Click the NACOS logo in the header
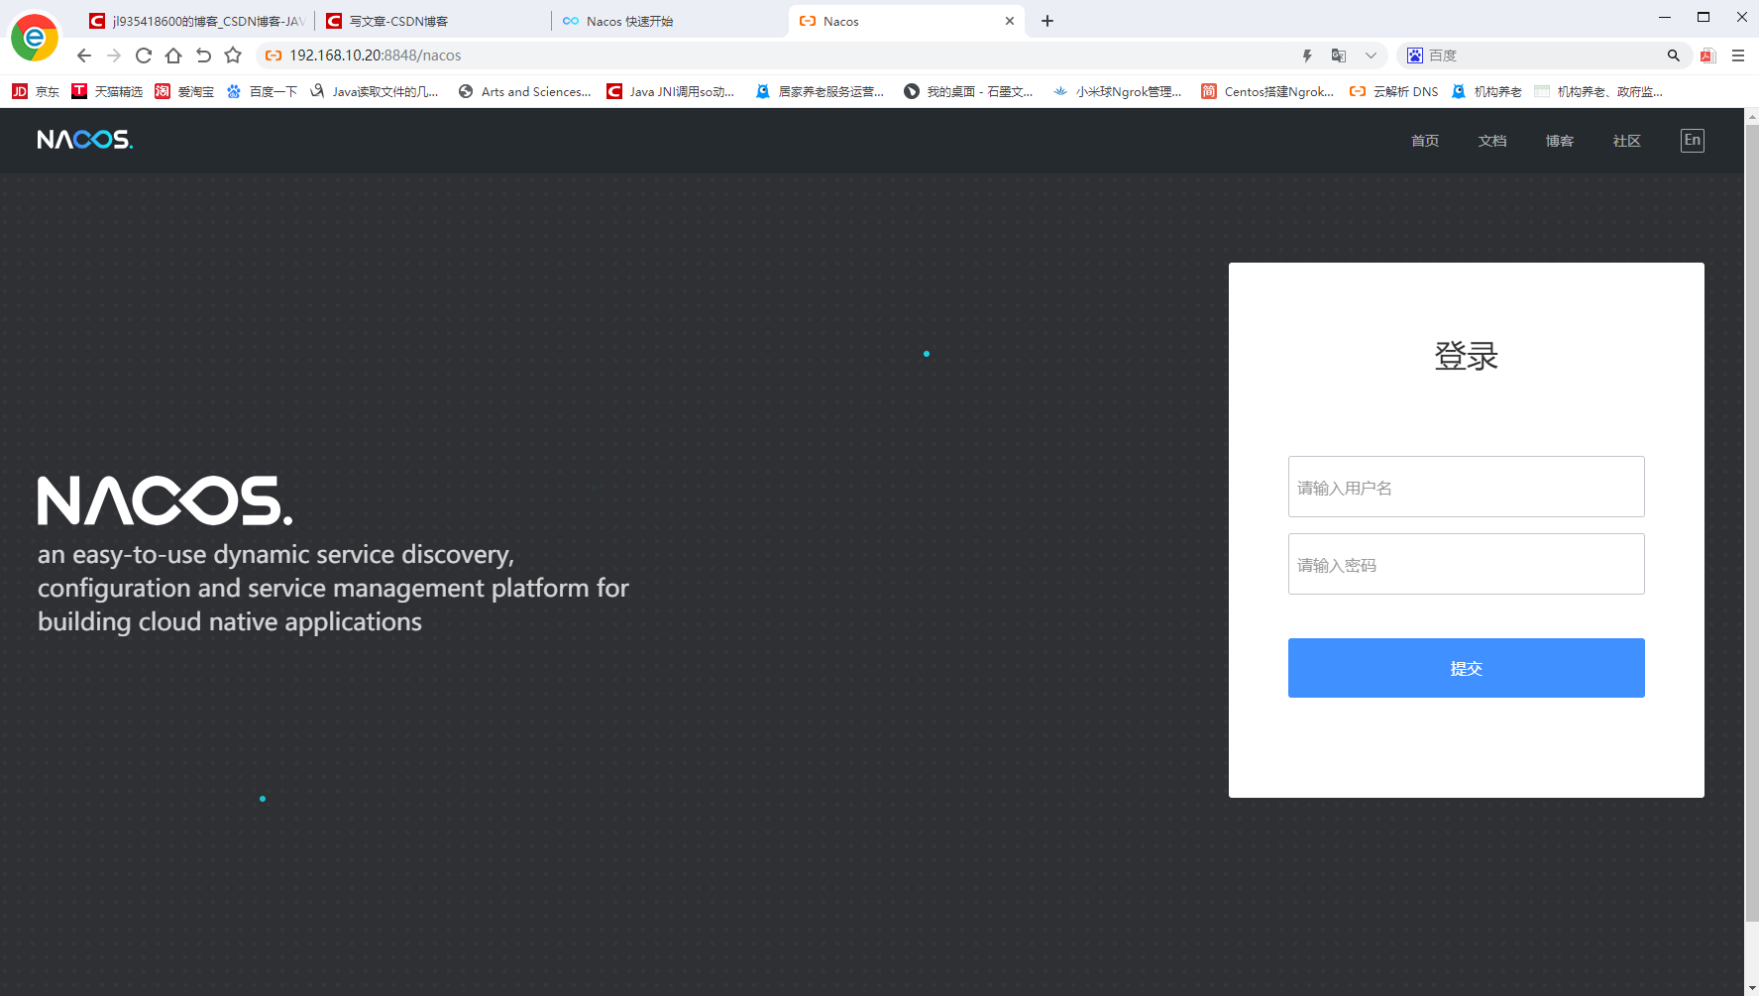The height and width of the screenshot is (996, 1759). click(x=84, y=140)
